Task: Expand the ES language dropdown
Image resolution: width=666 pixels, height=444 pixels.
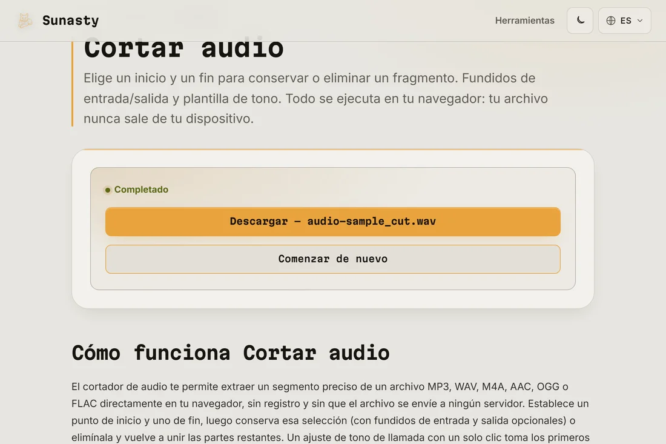Action: click(624, 21)
